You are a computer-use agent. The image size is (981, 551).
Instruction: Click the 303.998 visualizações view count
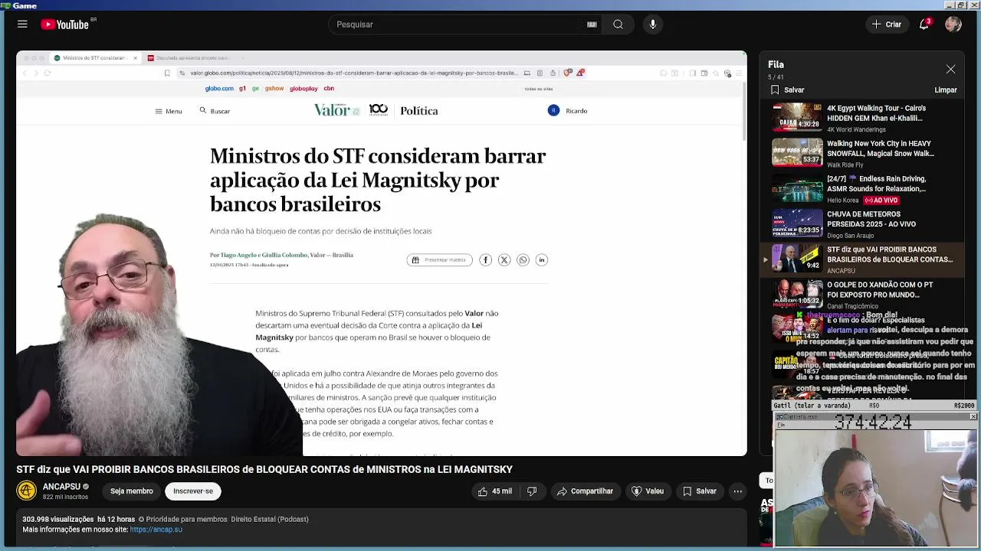tap(58, 519)
